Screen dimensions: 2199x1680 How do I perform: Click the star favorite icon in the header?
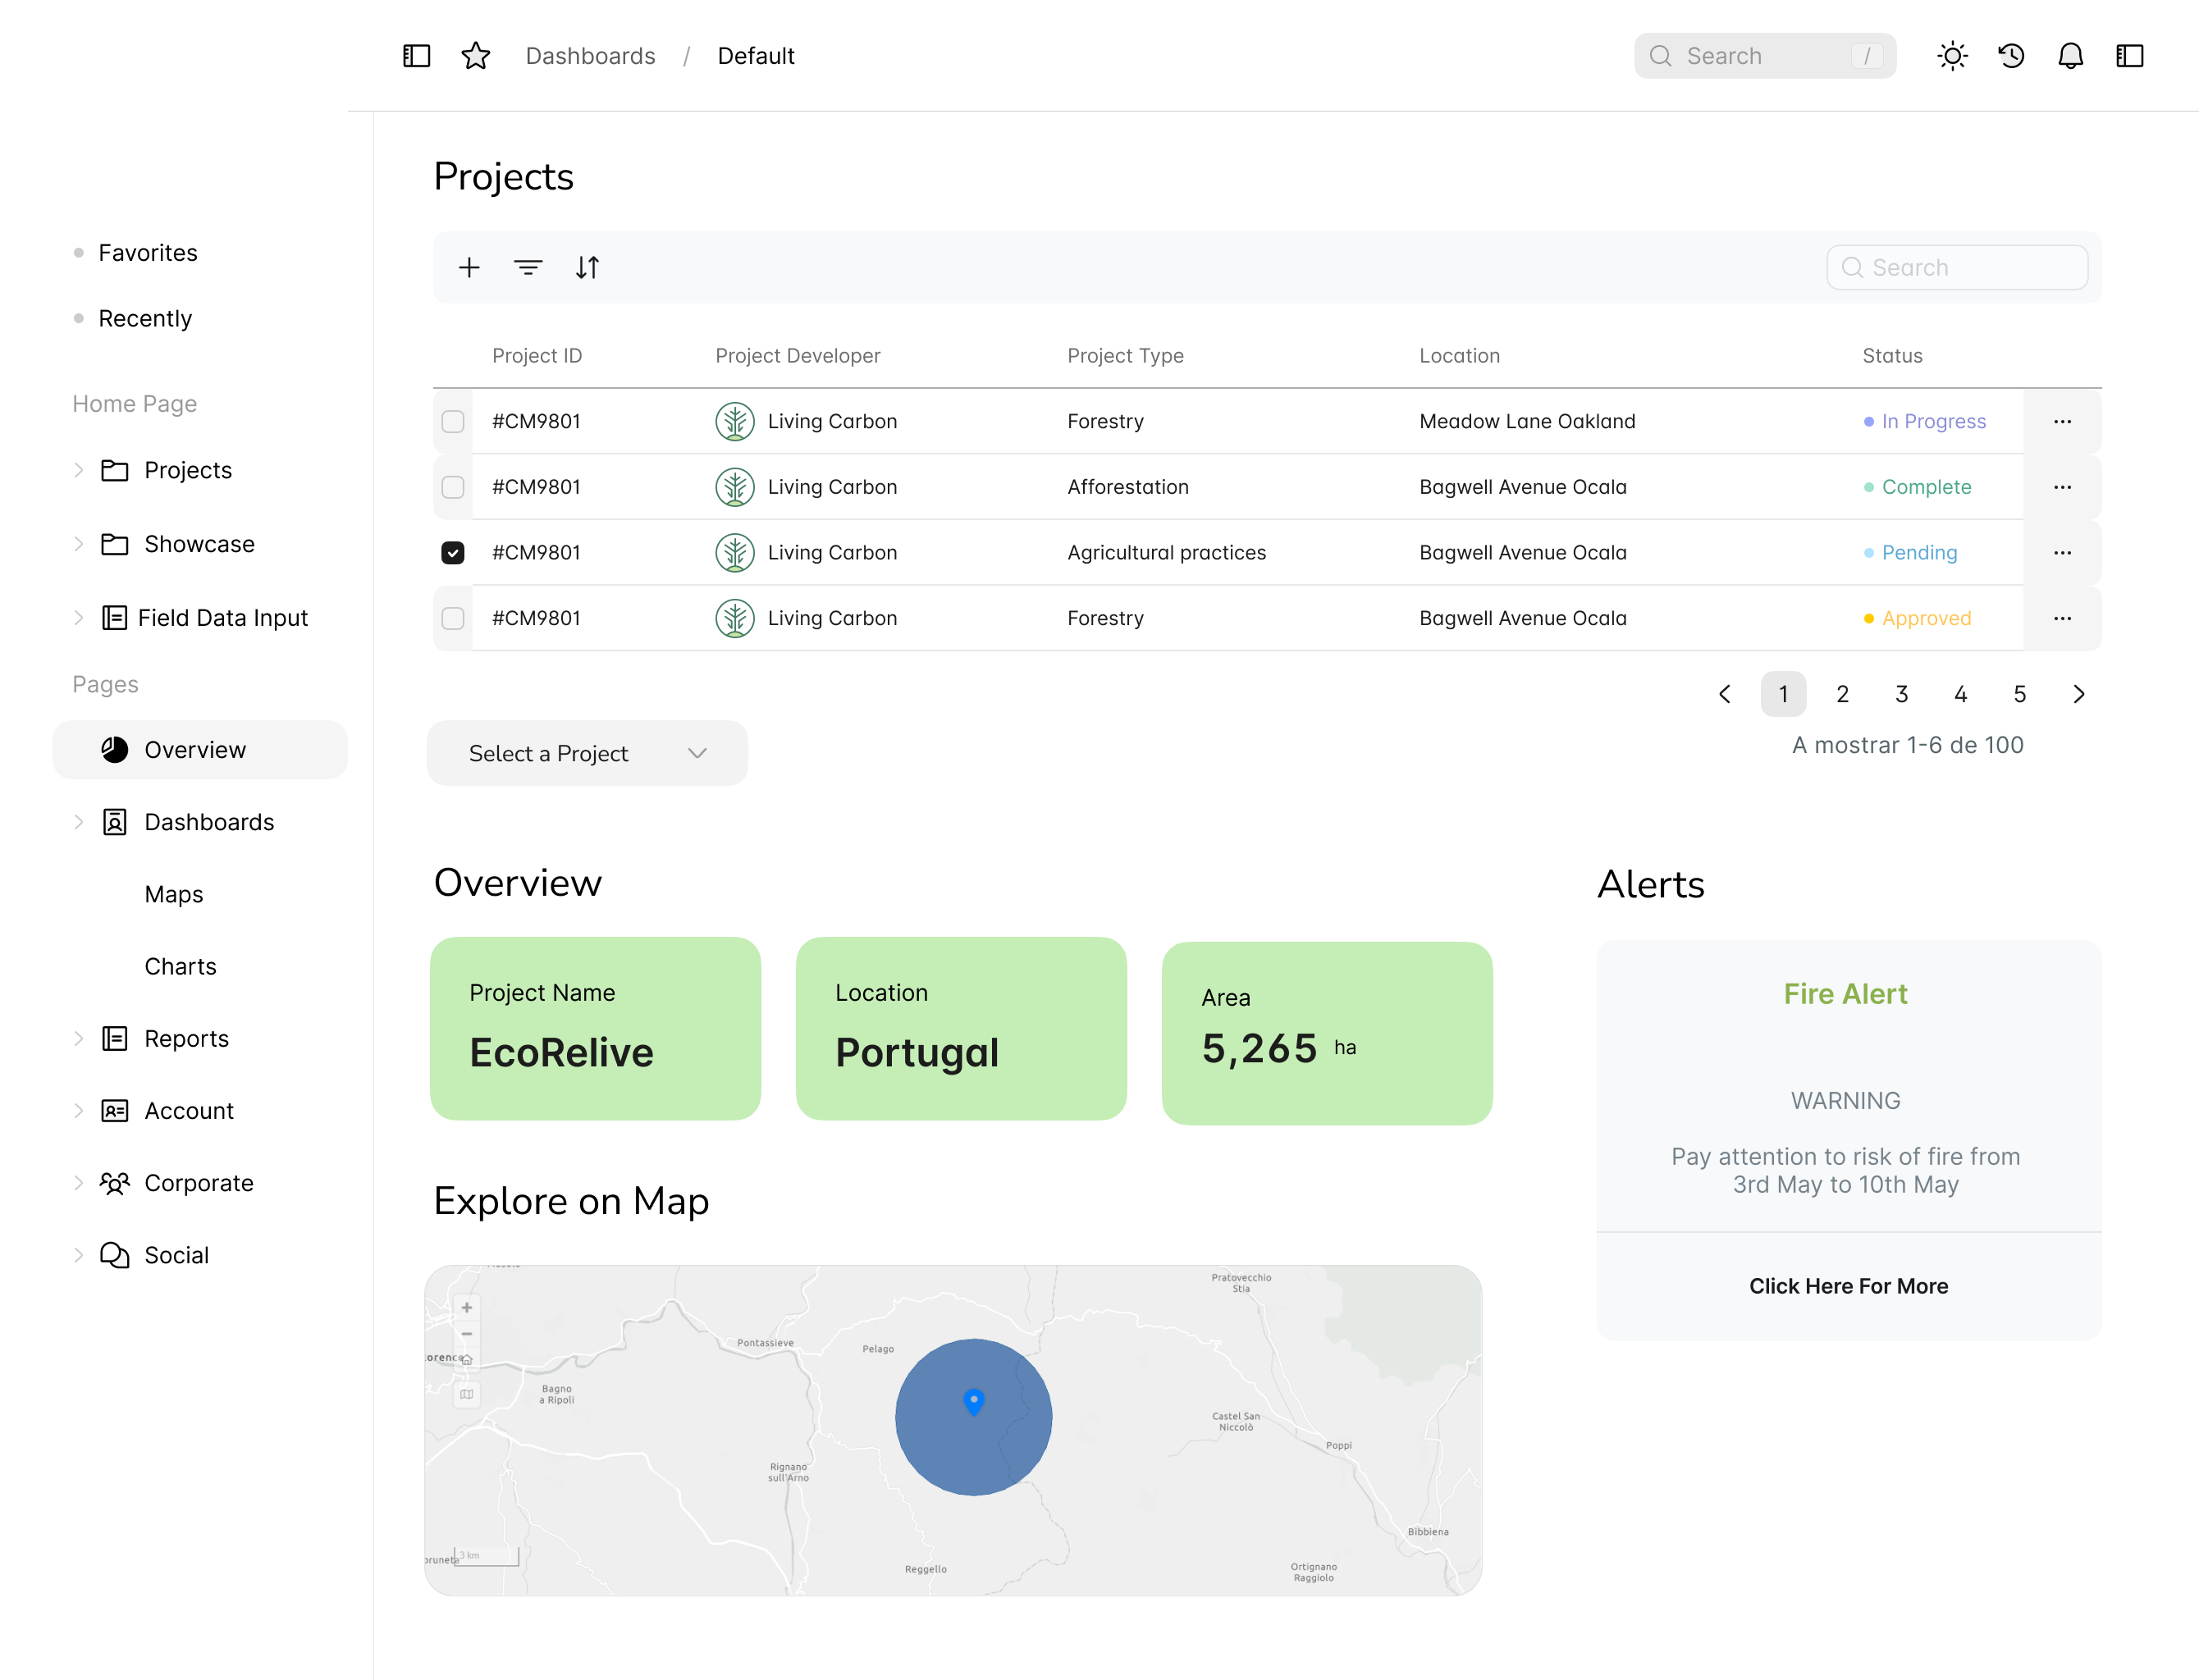(476, 56)
